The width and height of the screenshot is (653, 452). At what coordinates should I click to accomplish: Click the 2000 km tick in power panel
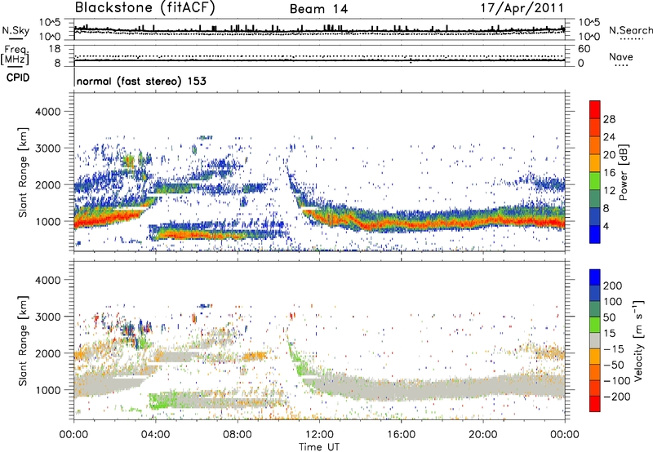coord(47,184)
